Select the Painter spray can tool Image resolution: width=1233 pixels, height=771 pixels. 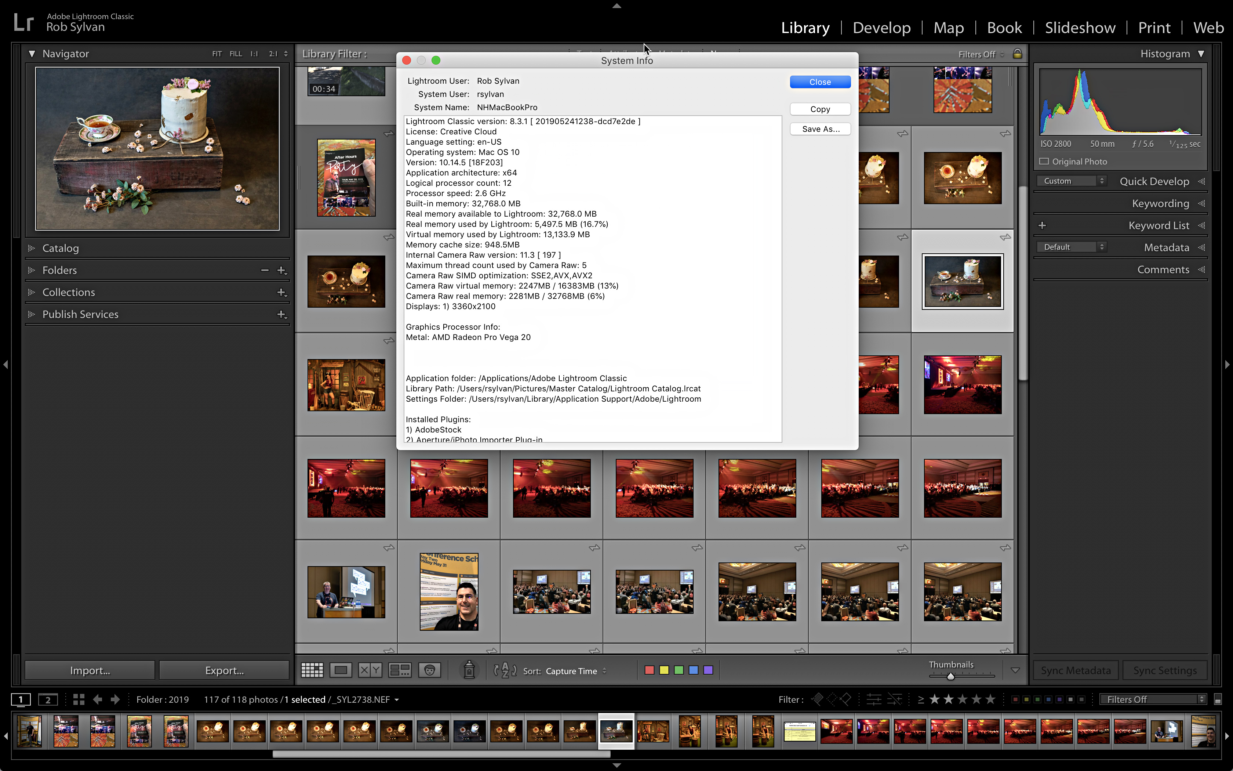[469, 670]
